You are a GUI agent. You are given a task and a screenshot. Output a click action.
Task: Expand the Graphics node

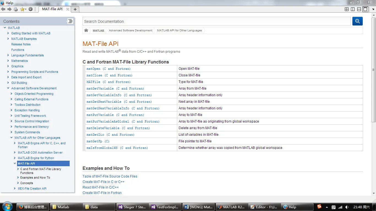(8, 66)
